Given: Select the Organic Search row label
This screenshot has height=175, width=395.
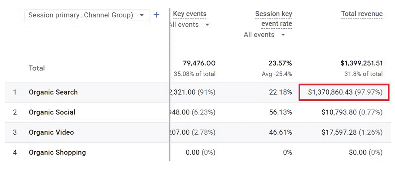Looking at the screenshot, I should point(53,92).
